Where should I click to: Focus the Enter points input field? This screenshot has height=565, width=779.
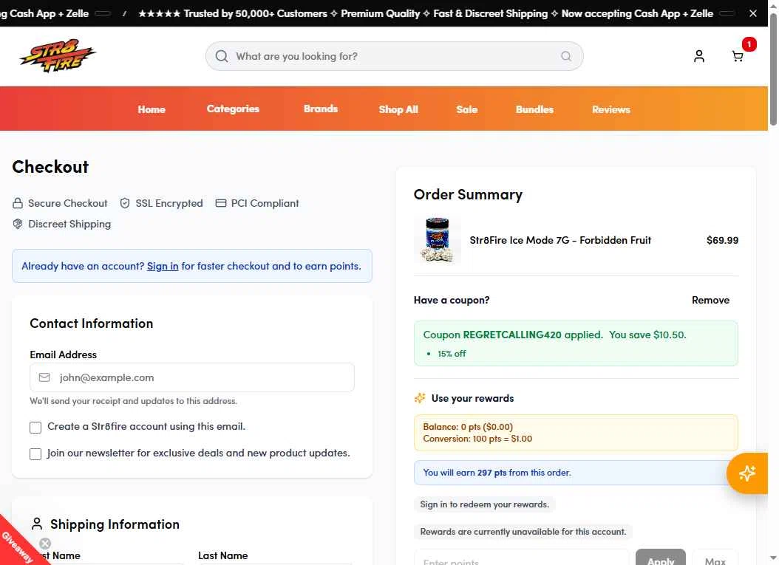point(522,558)
